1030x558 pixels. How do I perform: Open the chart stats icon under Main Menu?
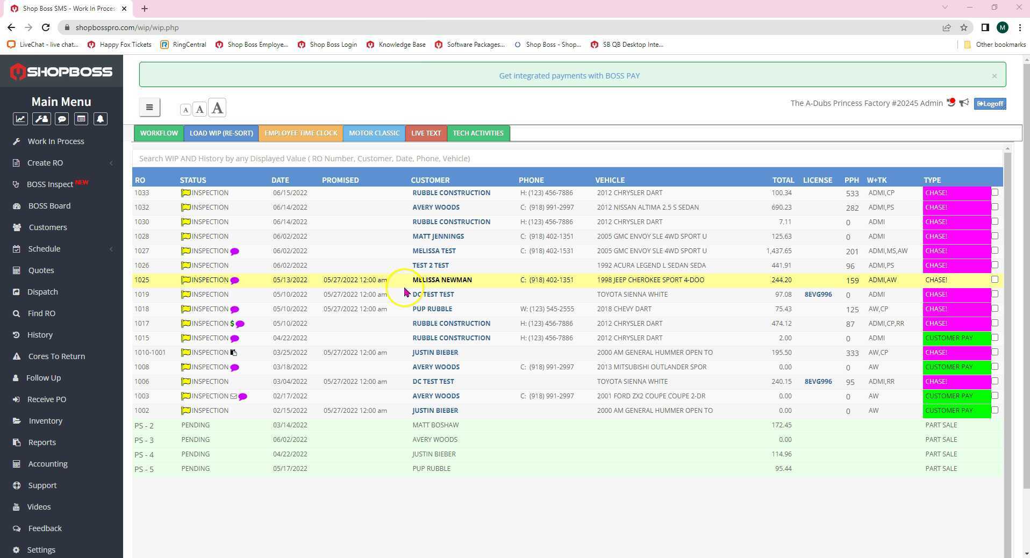click(x=20, y=119)
